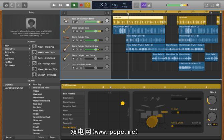Solo the Disco Delight Clav track with headphones
The height and width of the screenshot is (140, 224).
[x=77, y=40]
